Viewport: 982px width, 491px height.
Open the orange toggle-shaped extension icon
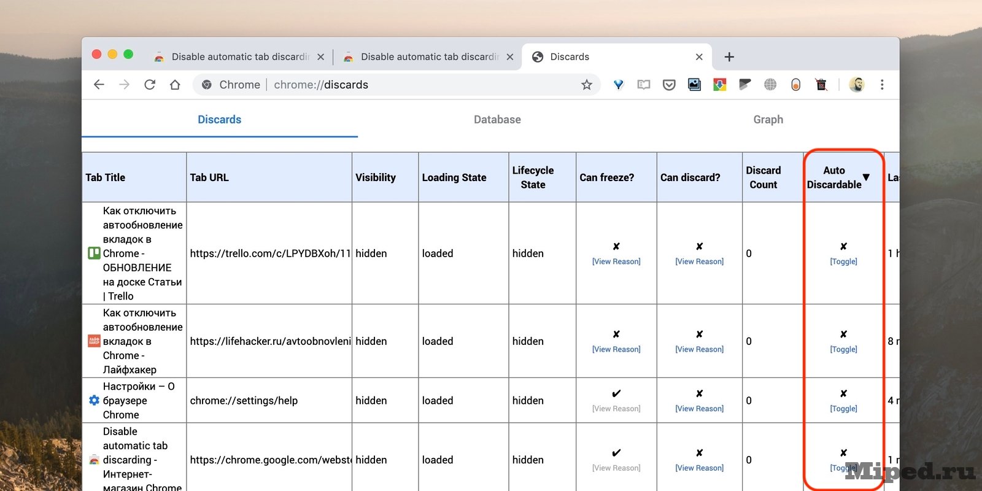pos(795,85)
